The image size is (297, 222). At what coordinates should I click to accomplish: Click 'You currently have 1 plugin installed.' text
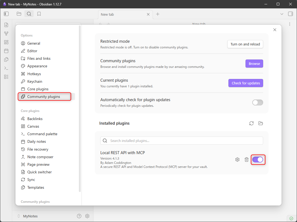click(127, 86)
